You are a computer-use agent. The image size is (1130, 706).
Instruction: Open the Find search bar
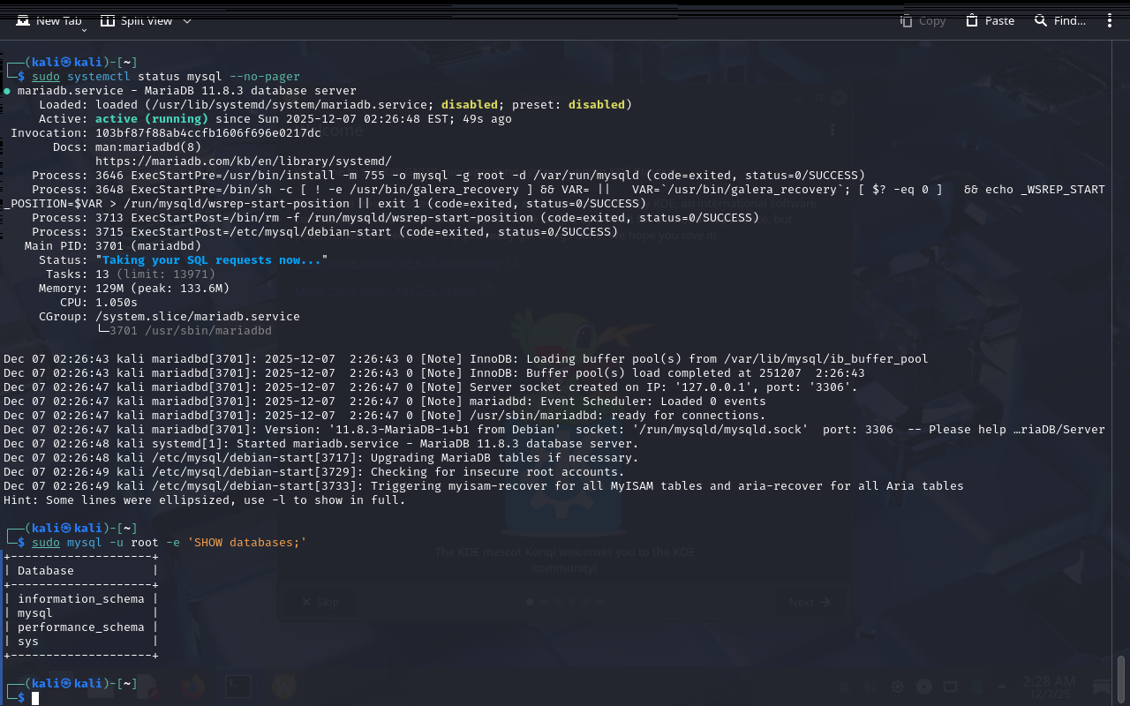coord(1059,20)
